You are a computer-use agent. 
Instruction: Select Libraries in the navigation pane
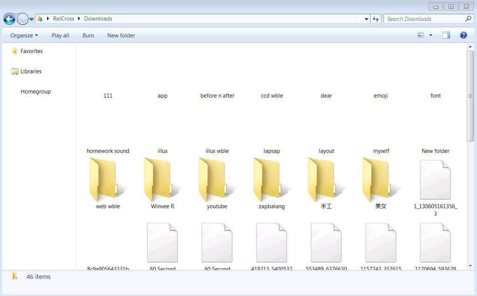coord(31,71)
